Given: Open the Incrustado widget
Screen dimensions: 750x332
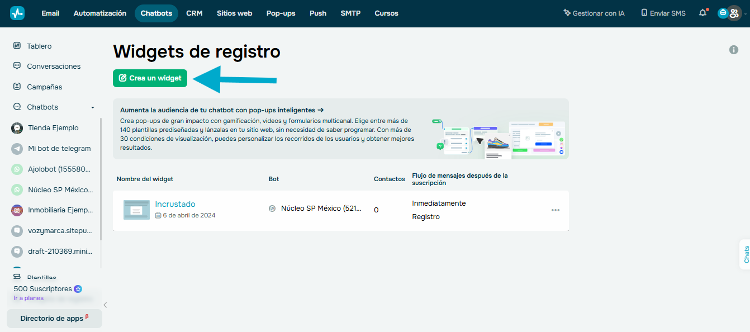Looking at the screenshot, I should coord(175,204).
